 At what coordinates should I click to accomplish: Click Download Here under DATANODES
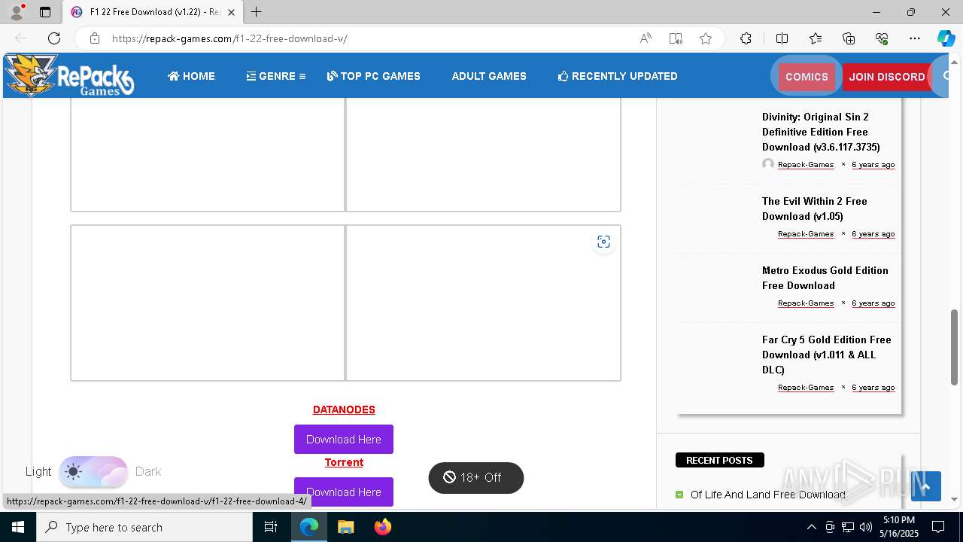344,440
